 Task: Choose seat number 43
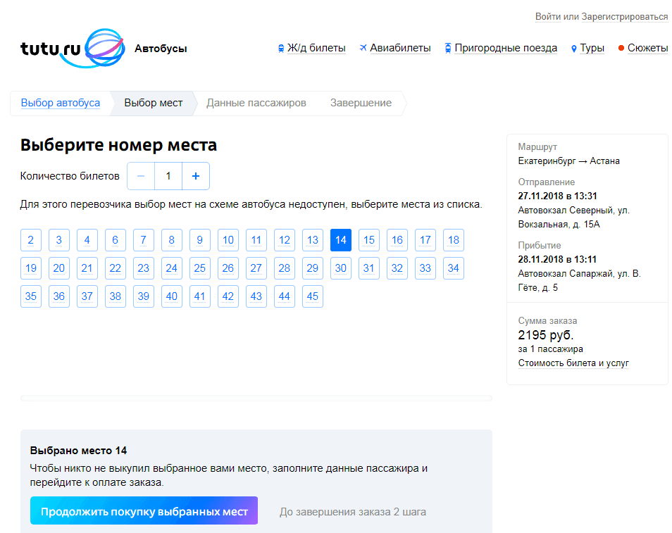pos(256,296)
